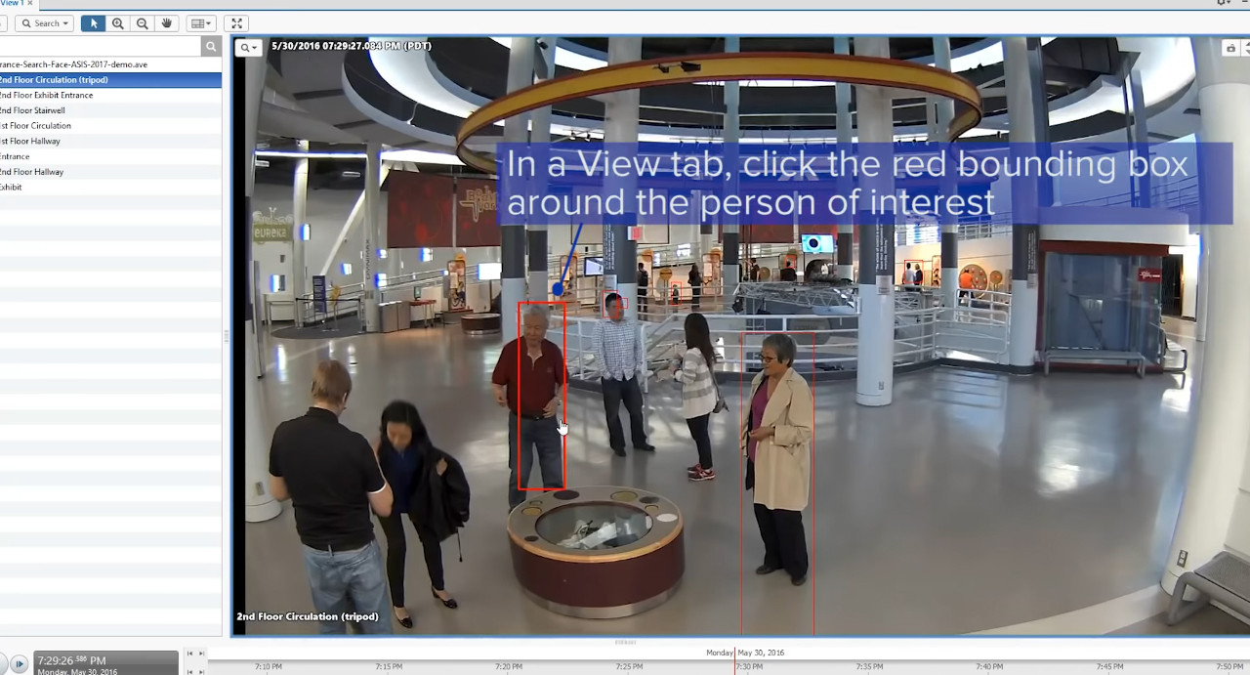1250x675 pixels.
Task: Select 2nd Floor Exhibit Entrance camera
Action: pos(47,95)
